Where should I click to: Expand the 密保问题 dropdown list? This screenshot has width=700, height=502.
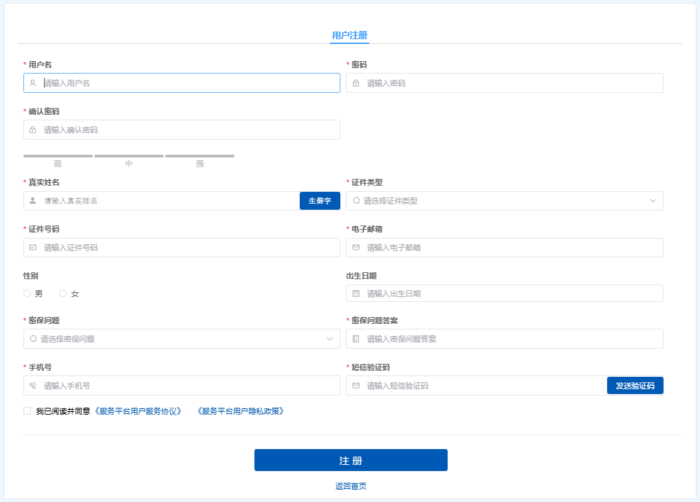pyautogui.click(x=182, y=339)
